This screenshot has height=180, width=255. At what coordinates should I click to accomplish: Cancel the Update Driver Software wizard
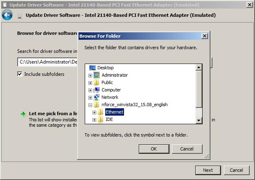tap(237, 170)
